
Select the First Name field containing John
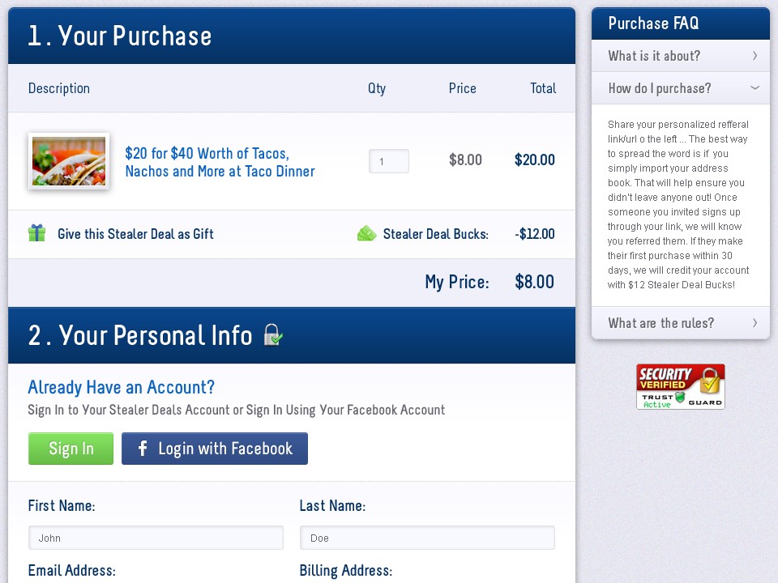(156, 538)
